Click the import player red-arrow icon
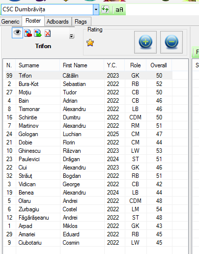 (x=28, y=33)
